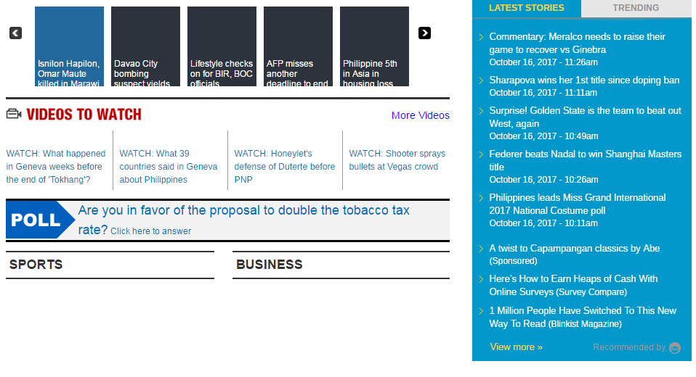
Task: Click the video camera icon beside Videos to Watch
Action: coord(14,114)
